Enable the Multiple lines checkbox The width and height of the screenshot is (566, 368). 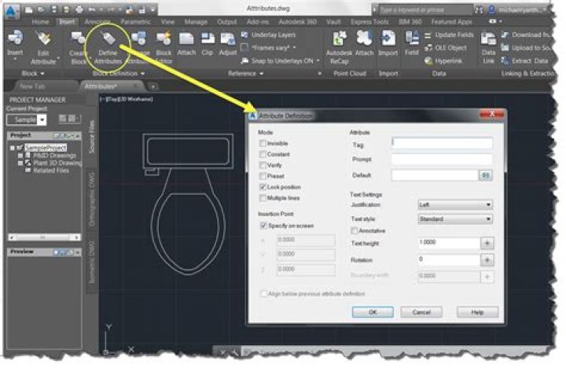pyautogui.click(x=263, y=197)
